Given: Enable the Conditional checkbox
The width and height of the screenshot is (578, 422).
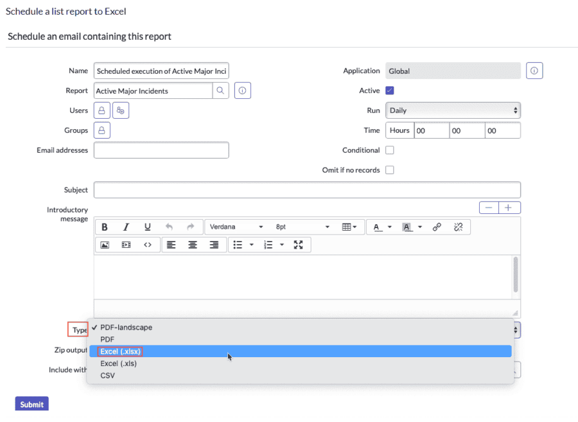Looking at the screenshot, I should [x=390, y=150].
